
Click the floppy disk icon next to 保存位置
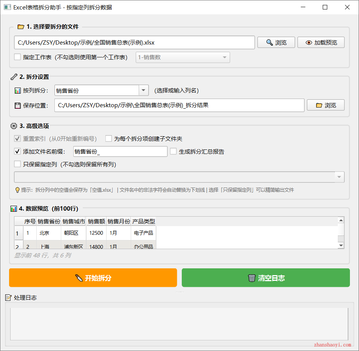18,106
